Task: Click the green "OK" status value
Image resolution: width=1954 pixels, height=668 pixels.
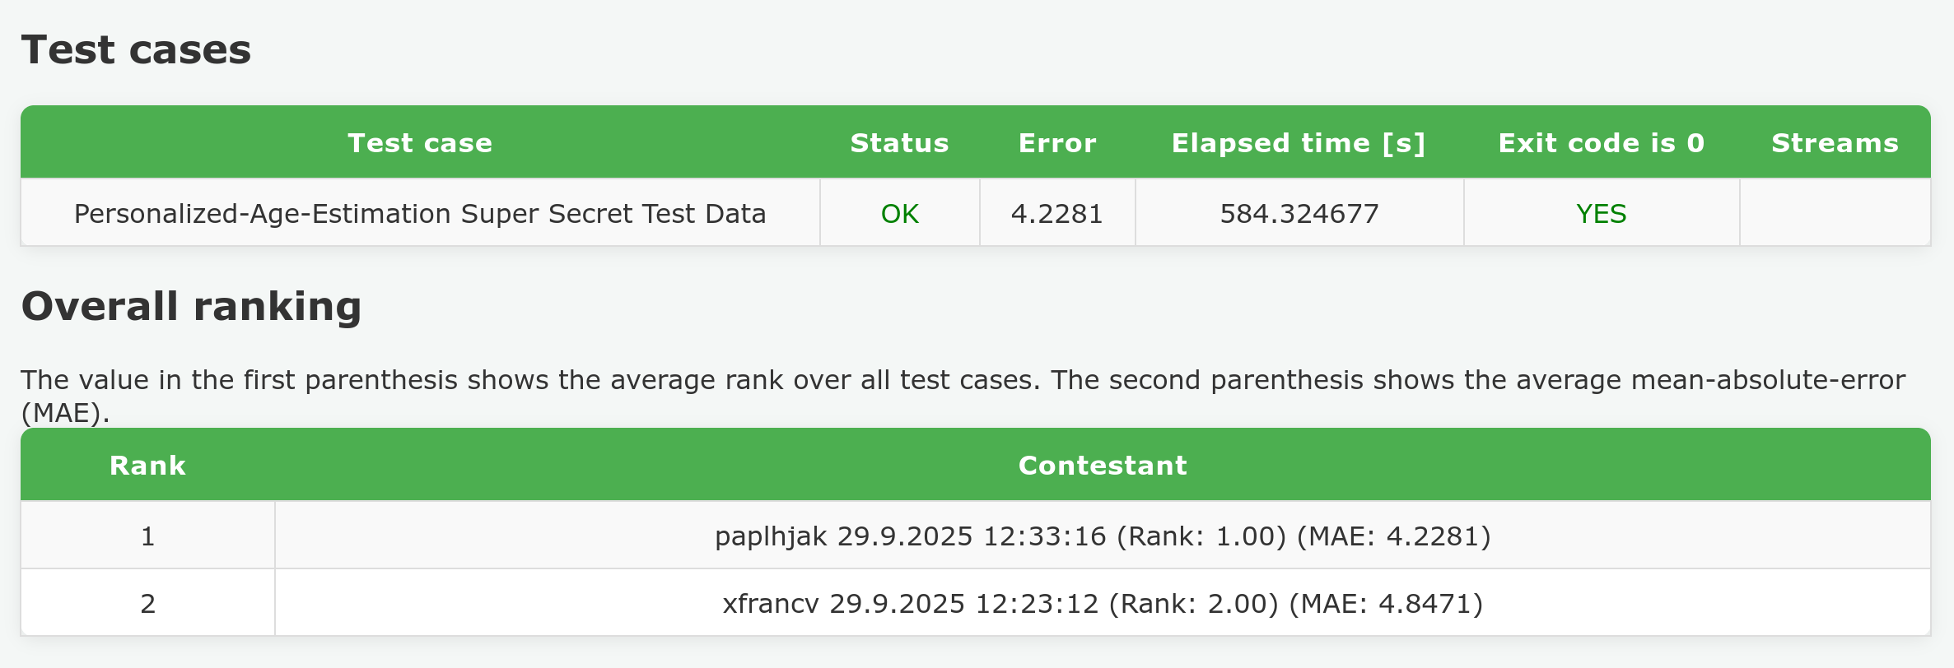Action: [x=899, y=214]
